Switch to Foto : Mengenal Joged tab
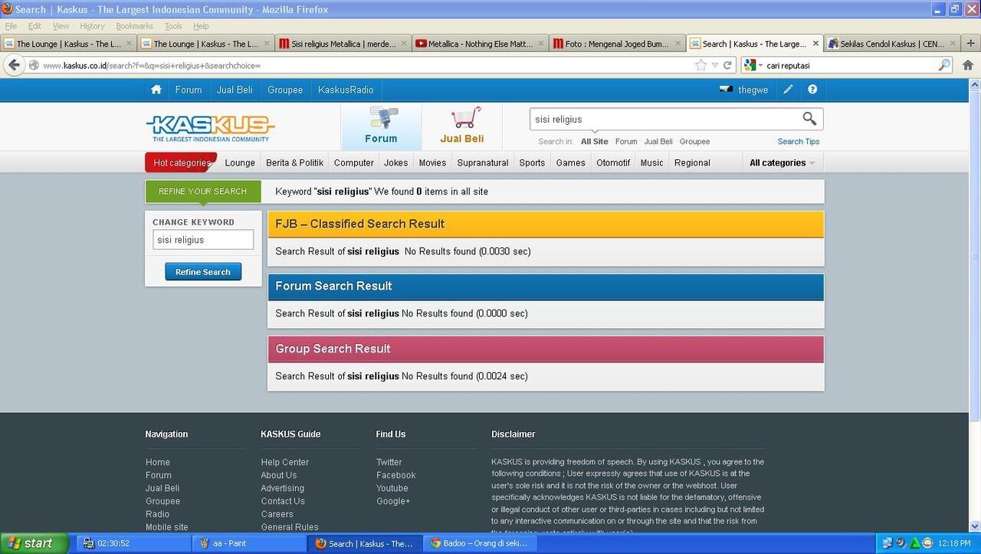Viewport: 981px width, 554px height. [617, 44]
